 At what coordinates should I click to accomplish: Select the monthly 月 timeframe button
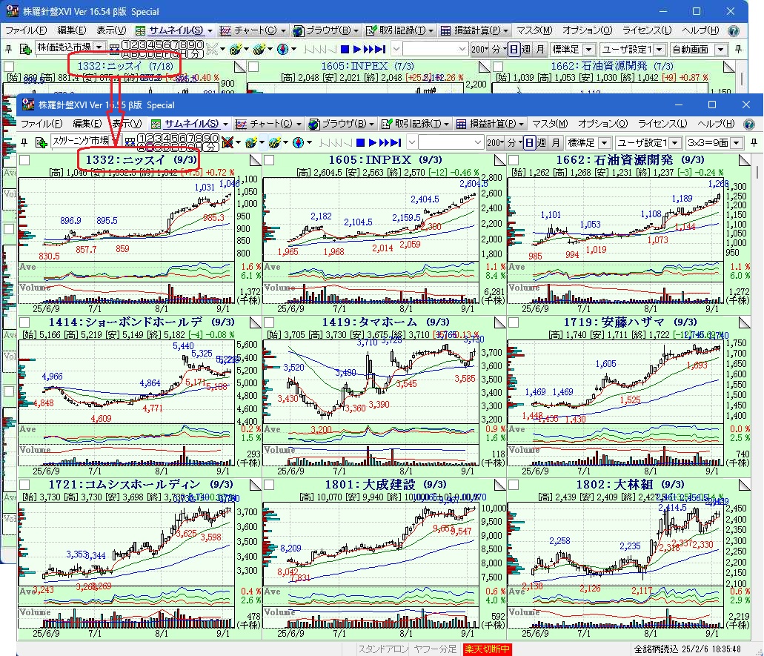(556, 142)
